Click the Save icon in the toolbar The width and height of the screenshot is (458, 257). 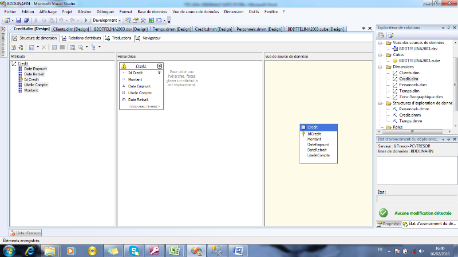pos(19,20)
